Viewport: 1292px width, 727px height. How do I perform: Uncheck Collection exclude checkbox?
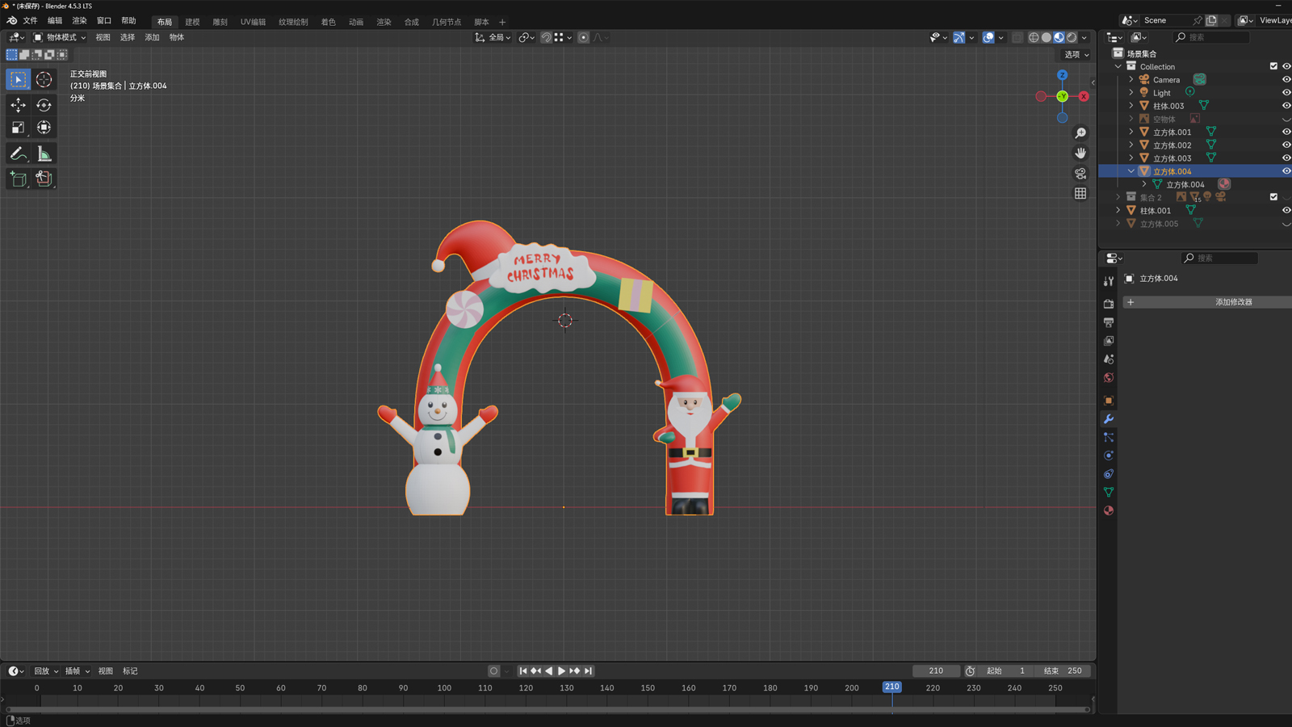pyautogui.click(x=1273, y=66)
